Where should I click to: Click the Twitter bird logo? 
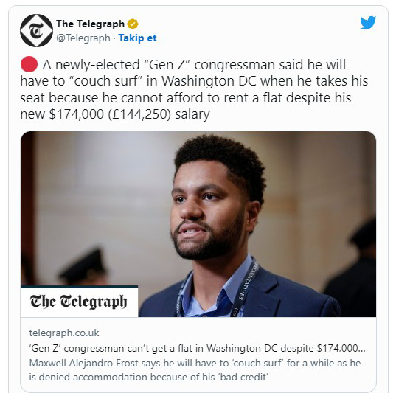(368, 23)
